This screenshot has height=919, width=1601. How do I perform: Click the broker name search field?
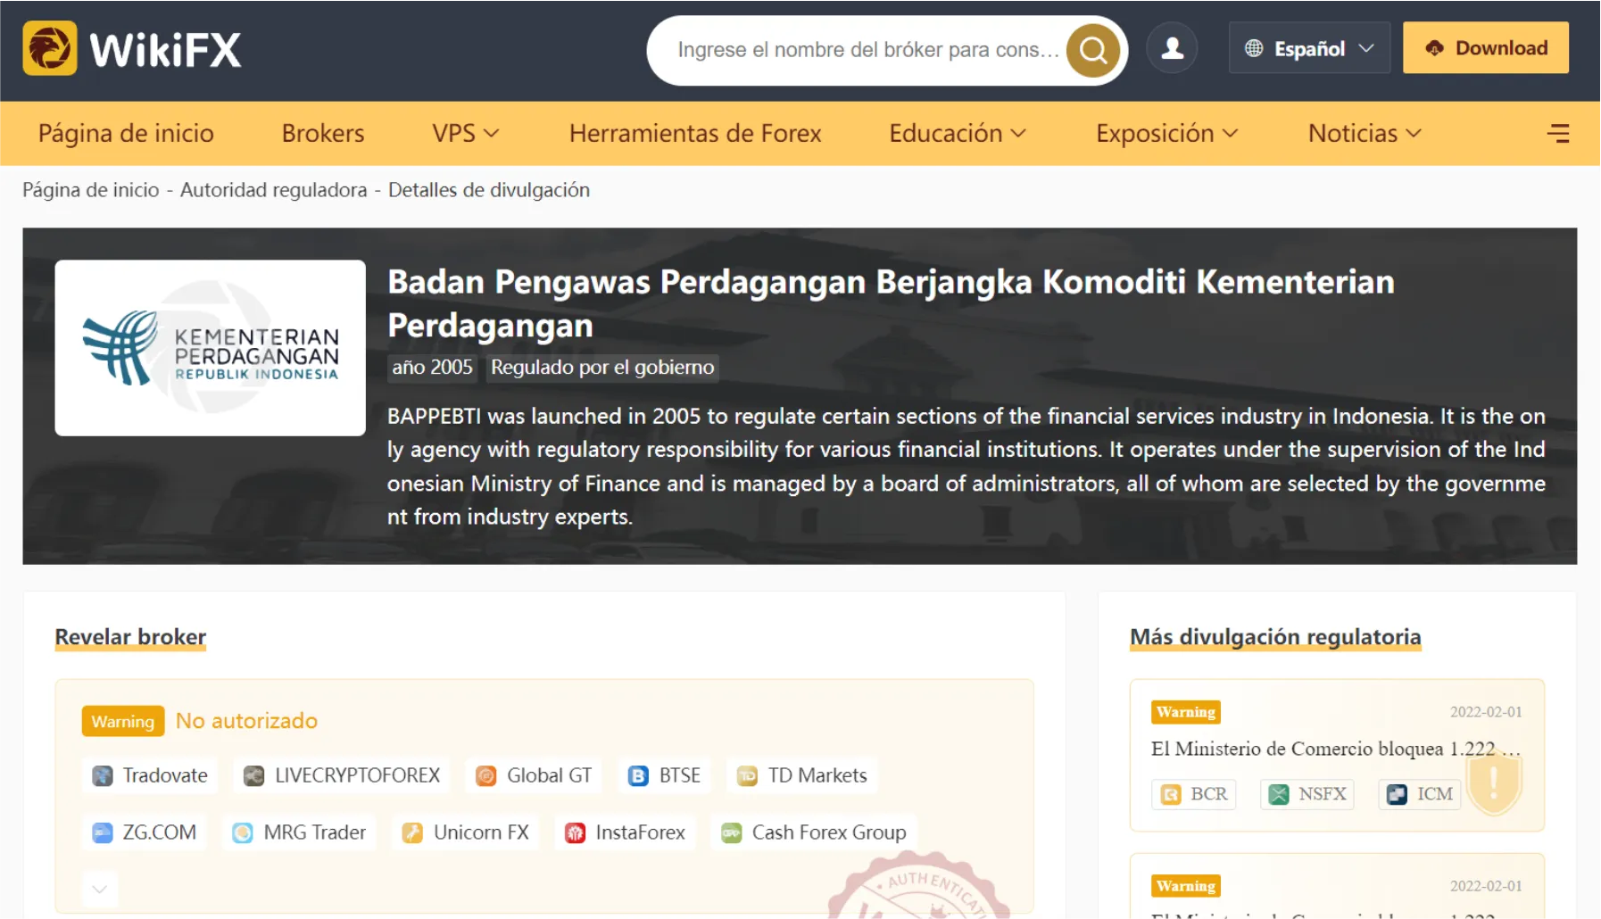(867, 50)
